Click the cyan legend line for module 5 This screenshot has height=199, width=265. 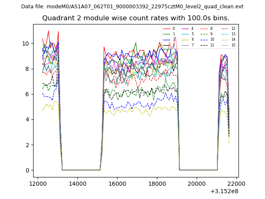point(185,34)
